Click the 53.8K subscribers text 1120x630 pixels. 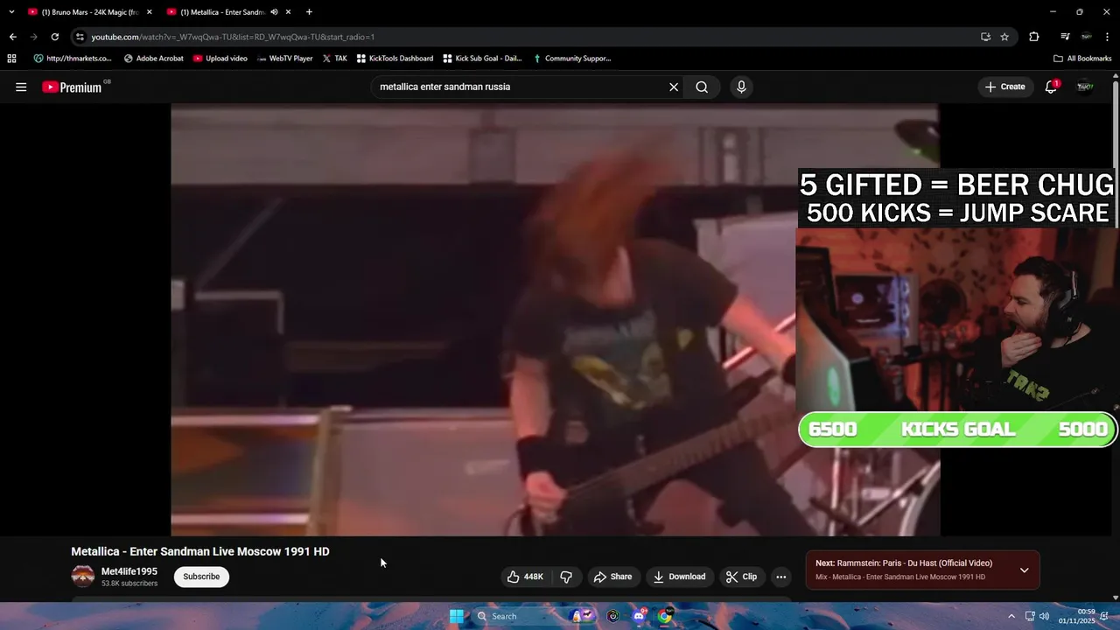[x=129, y=584]
